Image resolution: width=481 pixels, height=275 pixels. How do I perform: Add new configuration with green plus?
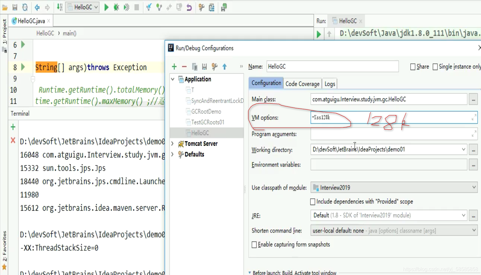click(174, 67)
